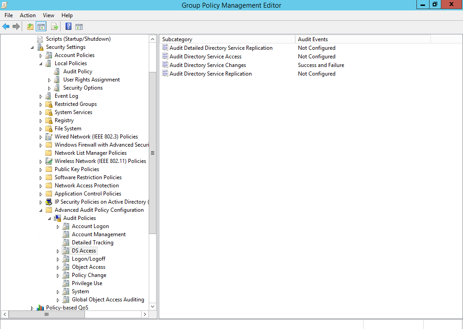Toggle the Show/Hide Action Pane icon
This screenshot has height=329, width=463.
click(x=79, y=27)
